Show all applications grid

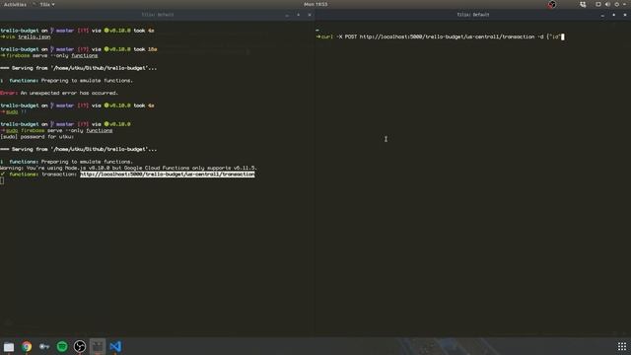[622, 346]
